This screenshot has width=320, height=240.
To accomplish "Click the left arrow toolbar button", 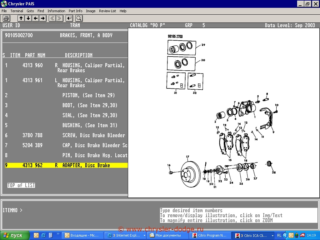I will (x=36, y=18).
